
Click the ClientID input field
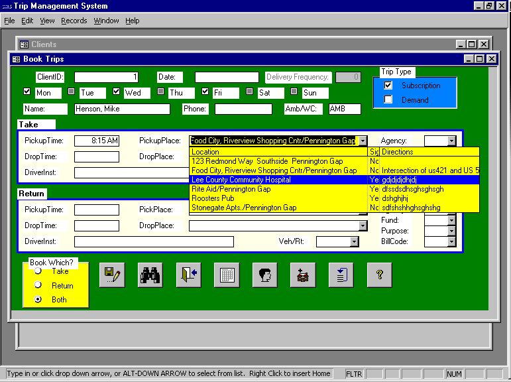[106, 78]
